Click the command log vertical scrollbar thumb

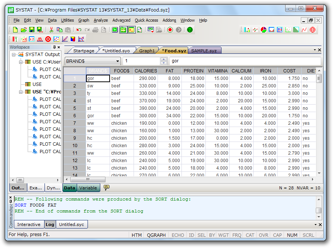click(x=318, y=210)
